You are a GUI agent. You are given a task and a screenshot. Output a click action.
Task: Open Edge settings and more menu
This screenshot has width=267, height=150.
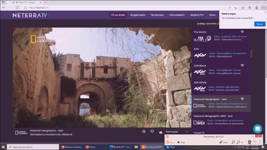263,7
